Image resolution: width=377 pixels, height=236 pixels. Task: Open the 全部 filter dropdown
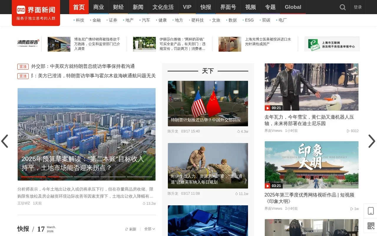(149, 229)
